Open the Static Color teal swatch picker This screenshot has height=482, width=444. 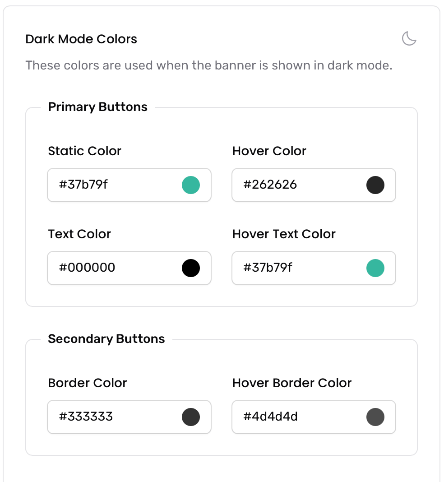[x=191, y=185]
